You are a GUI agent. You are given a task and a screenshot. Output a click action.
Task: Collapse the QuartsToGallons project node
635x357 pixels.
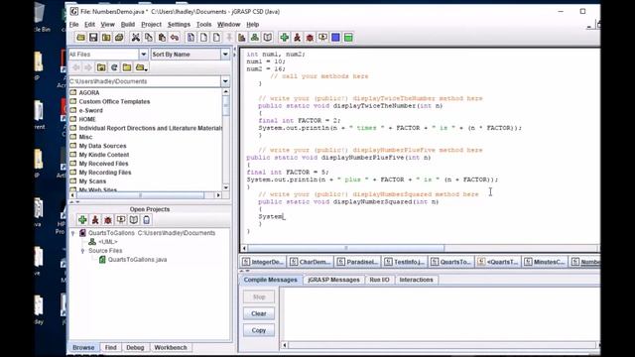pyautogui.click(x=73, y=233)
